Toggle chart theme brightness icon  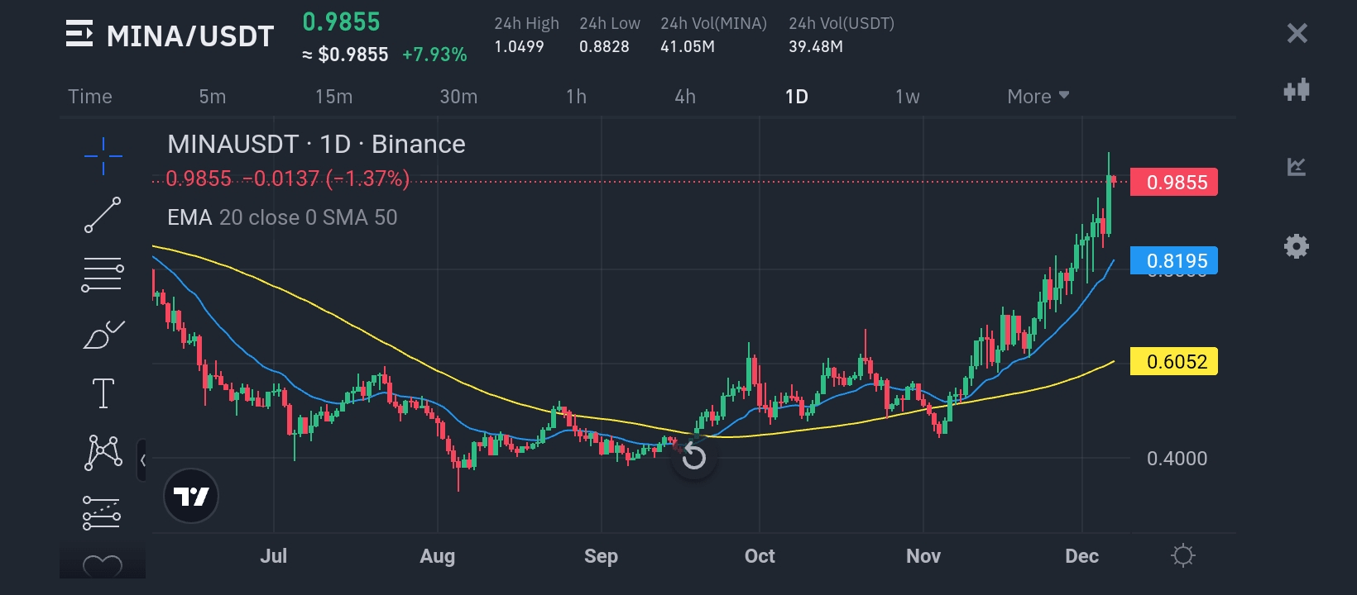pyautogui.click(x=1183, y=555)
